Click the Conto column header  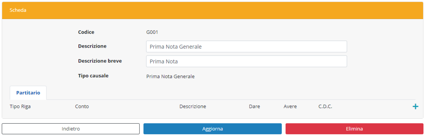coord(82,106)
